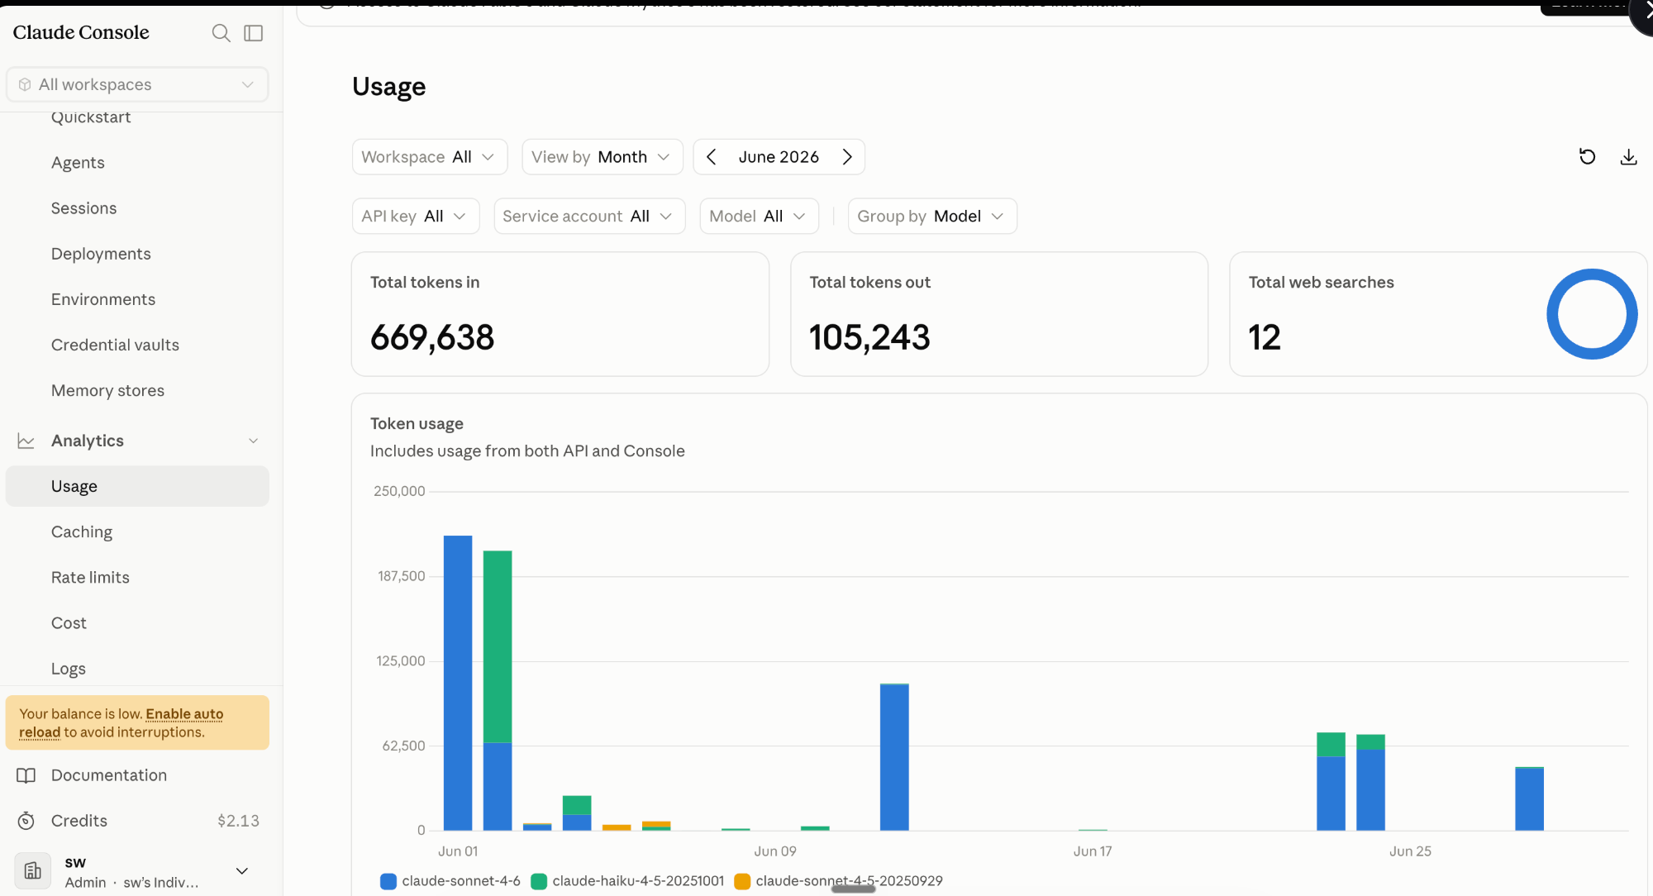This screenshot has height=896, width=1653.
Task: Click the Documentation book icon
Action: pyautogui.click(x=26, y=775)
